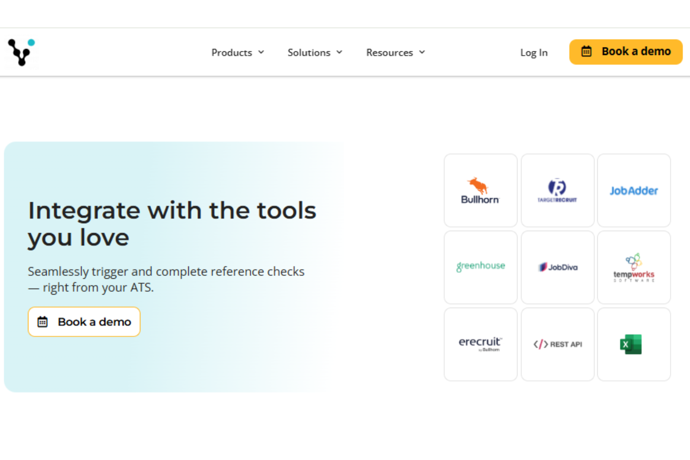Click Products in the navigation bar

coord(232,52)
